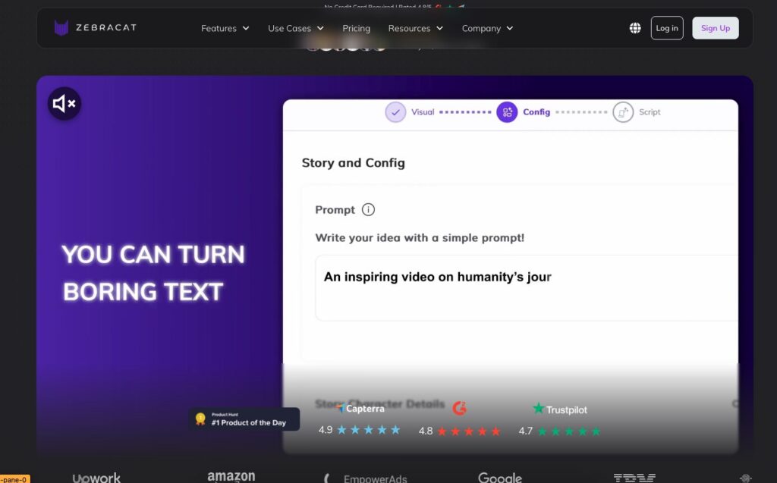Click the Log in button
This screenshot has height=483, width=777.
pyautogui.click(x=667, y=28)
